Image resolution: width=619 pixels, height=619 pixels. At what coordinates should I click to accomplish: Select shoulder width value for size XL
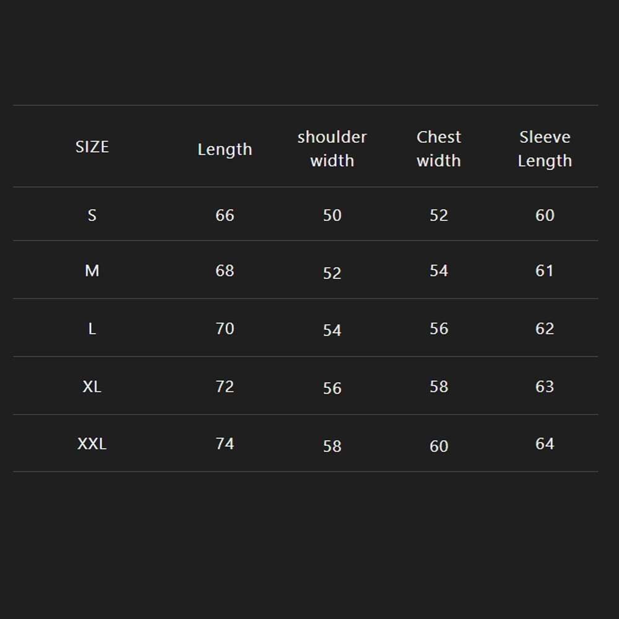(332, 388)
